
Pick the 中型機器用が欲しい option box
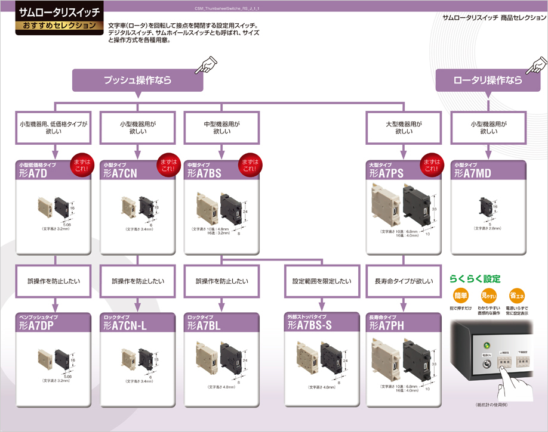point(221,128)
